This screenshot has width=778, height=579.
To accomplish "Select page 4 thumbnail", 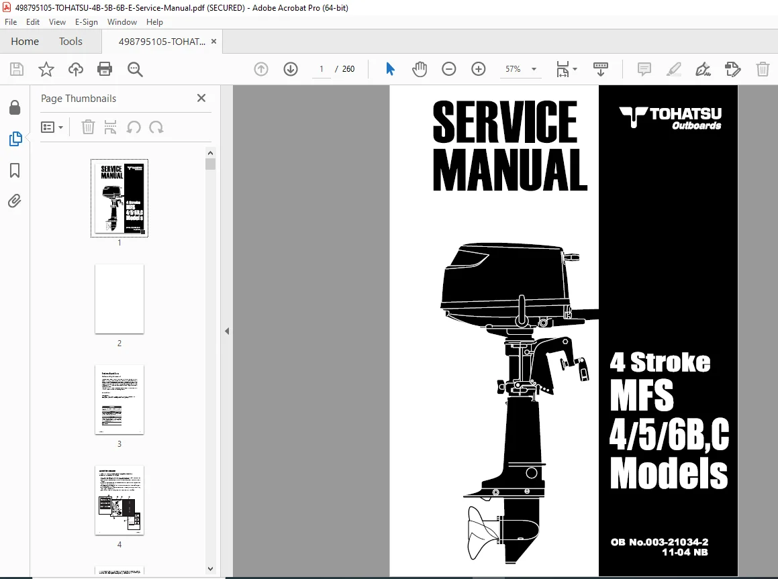I will click(x=119, y=501).
